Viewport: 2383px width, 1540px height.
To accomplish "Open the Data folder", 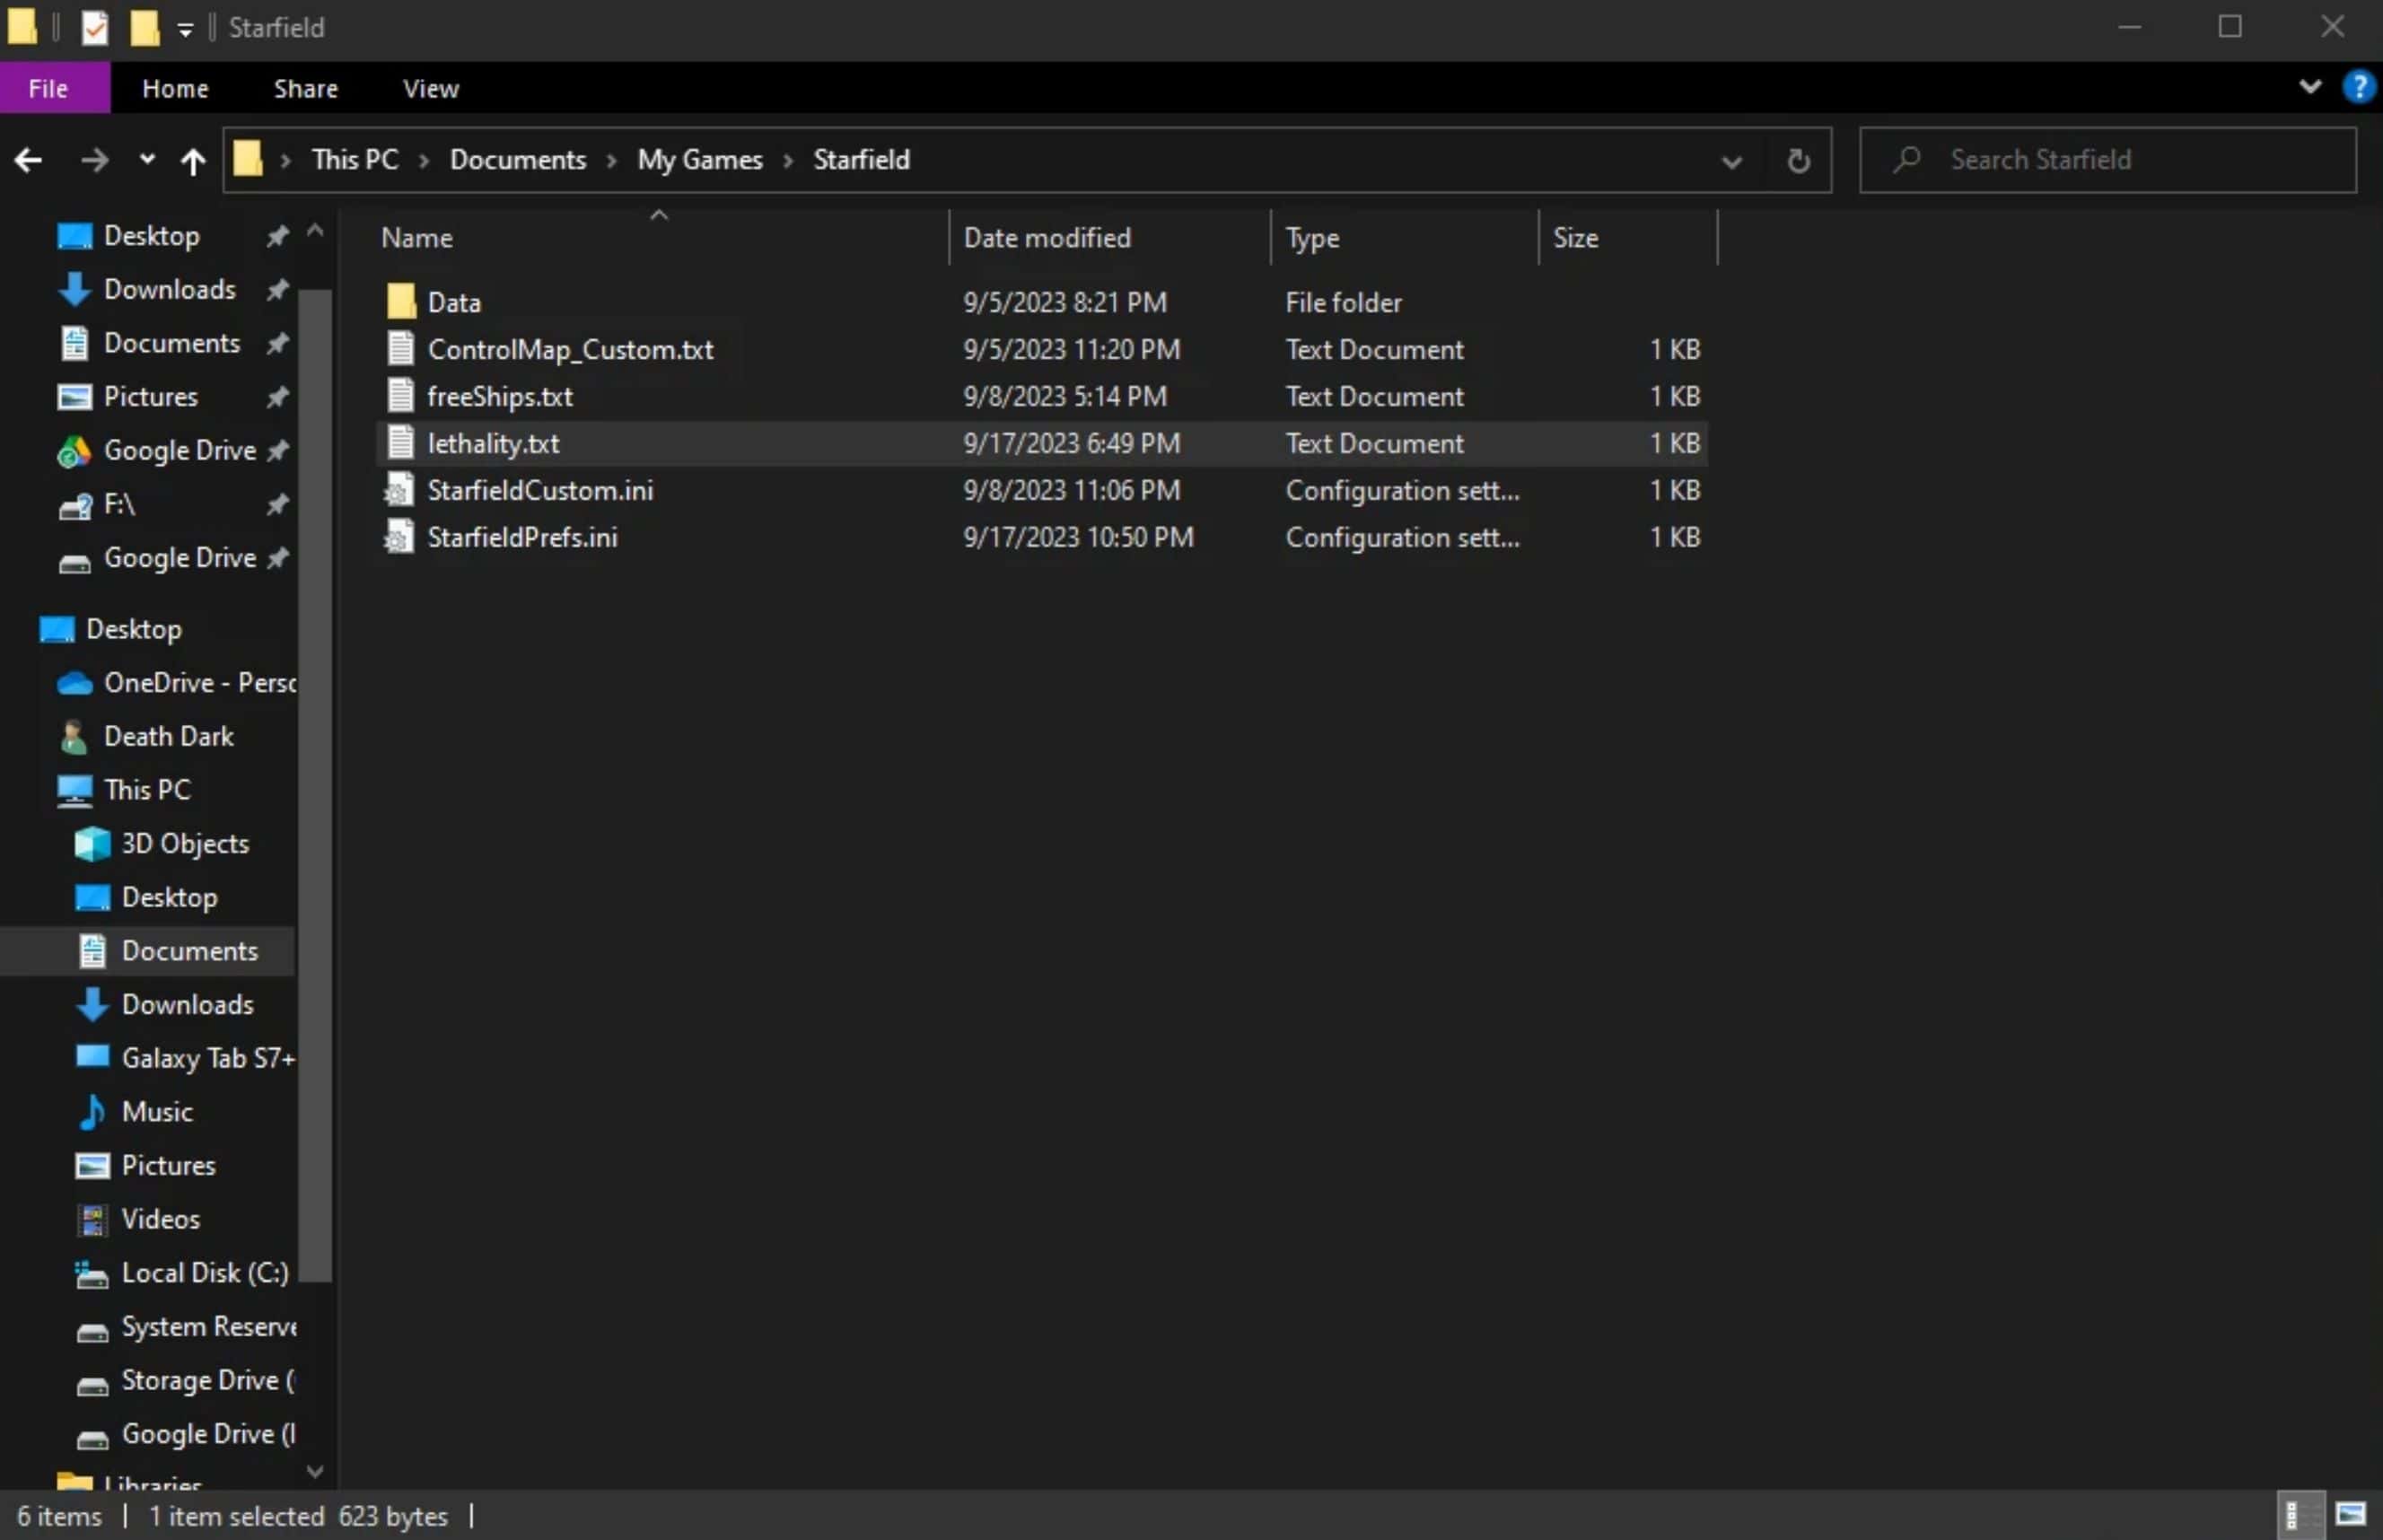I will click(454, 302).
